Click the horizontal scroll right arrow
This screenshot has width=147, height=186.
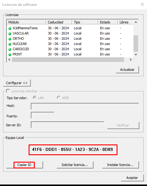130,59
